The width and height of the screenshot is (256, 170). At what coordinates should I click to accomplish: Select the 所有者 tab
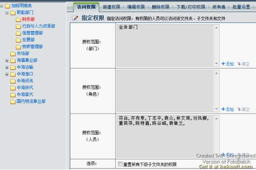click(219, 7)
